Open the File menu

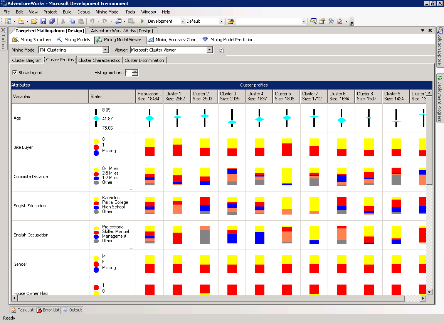[7, 12]
